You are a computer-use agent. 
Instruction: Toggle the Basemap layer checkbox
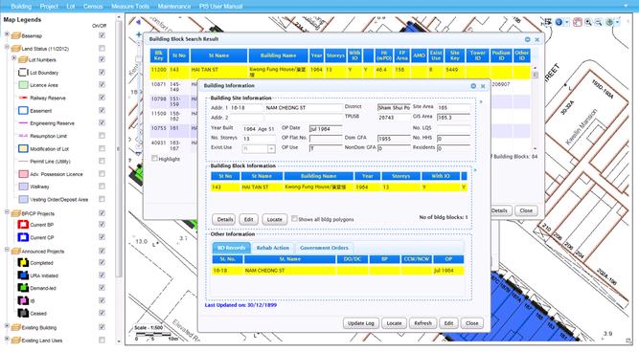pyautogui.click(x=102, y=35)
